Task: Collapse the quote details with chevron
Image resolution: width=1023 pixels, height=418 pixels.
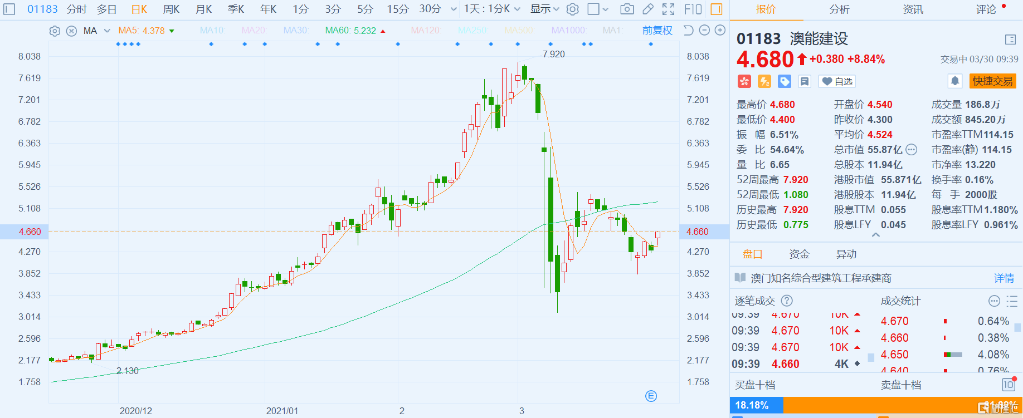Action: [876, 235]
